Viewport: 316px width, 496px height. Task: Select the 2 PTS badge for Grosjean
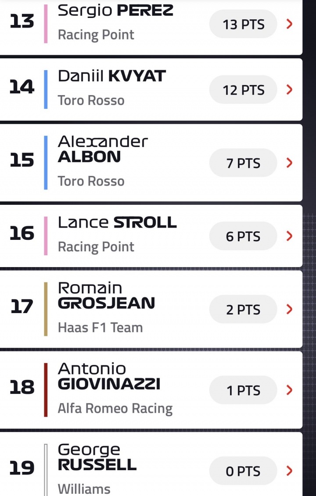(x=243, y=309)
